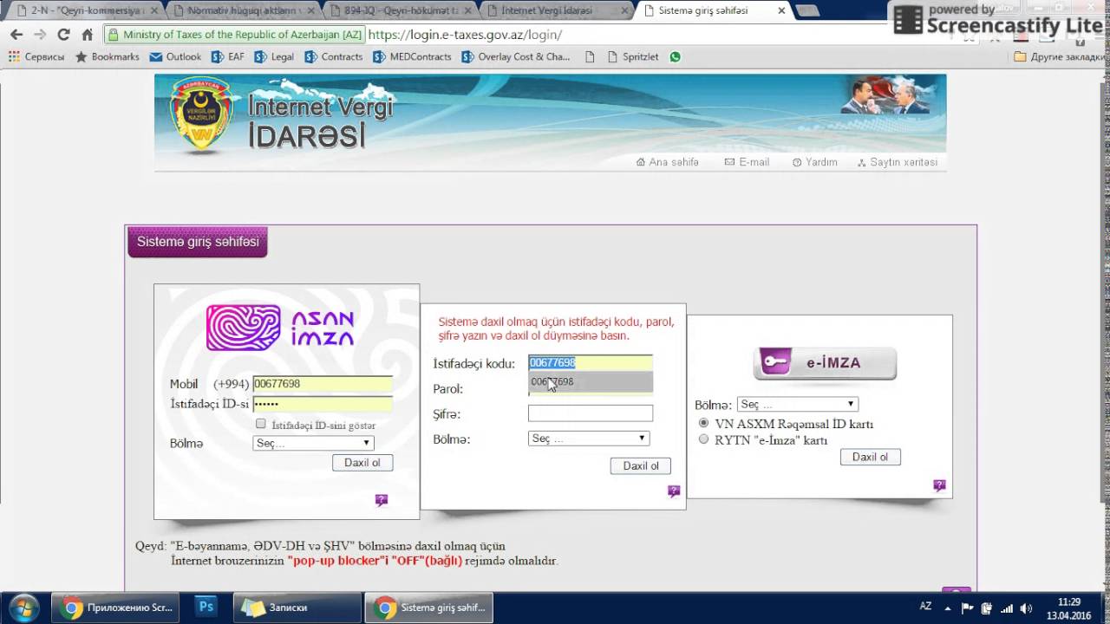This screenshot has height=624, width=1110.
Task: Focus the Şifrə input field
Action: (591, 413)
